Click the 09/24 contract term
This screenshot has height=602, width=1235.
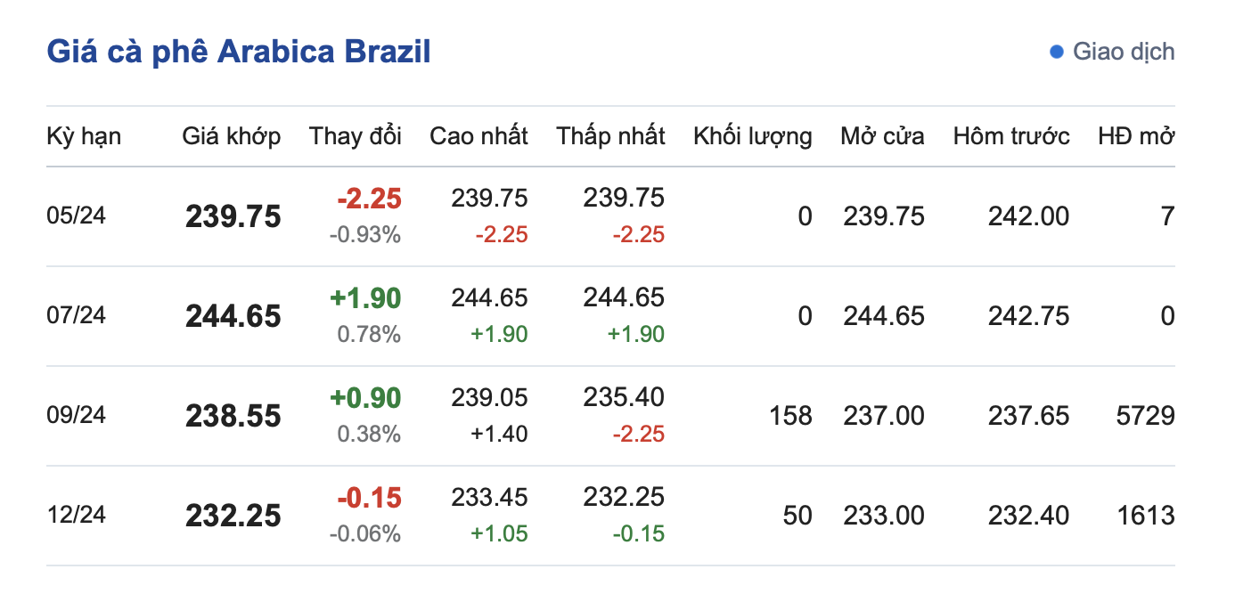point(76,416)
